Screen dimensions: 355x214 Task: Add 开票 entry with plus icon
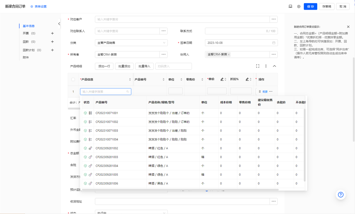52,33
